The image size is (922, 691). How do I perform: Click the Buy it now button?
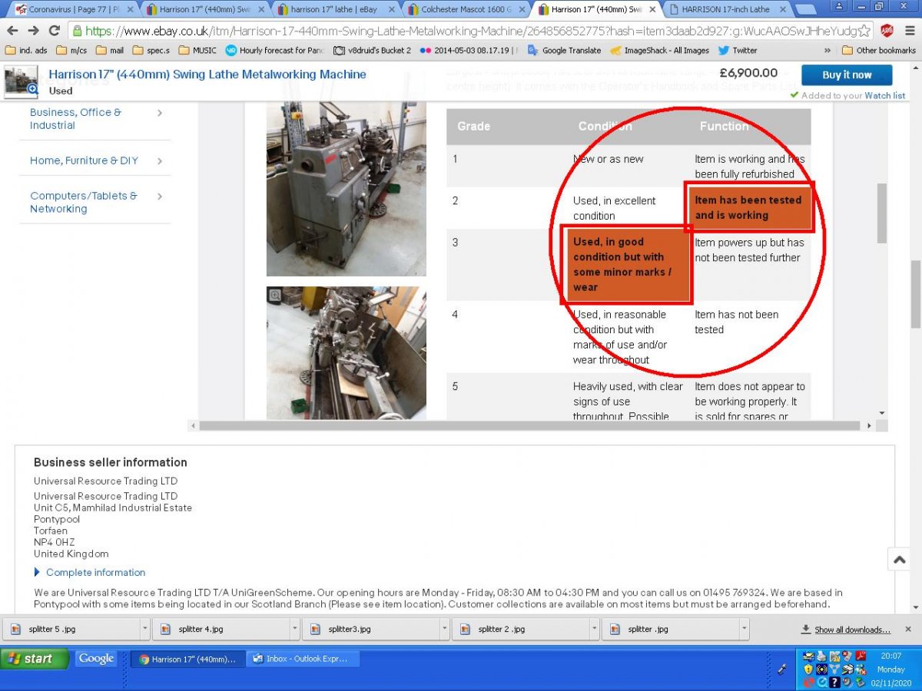pos(847,75)
